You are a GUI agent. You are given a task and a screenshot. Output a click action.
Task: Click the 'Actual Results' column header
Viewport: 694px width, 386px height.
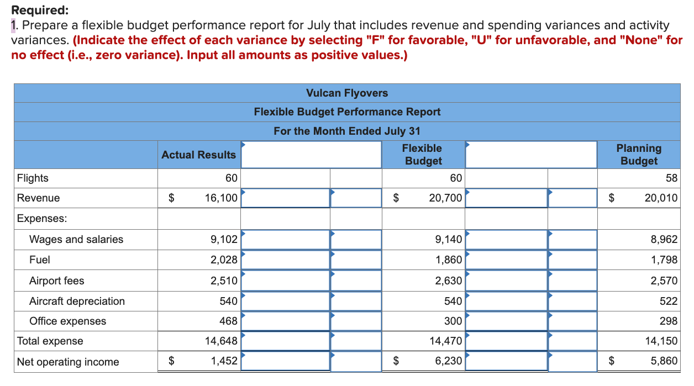(198, 155)
